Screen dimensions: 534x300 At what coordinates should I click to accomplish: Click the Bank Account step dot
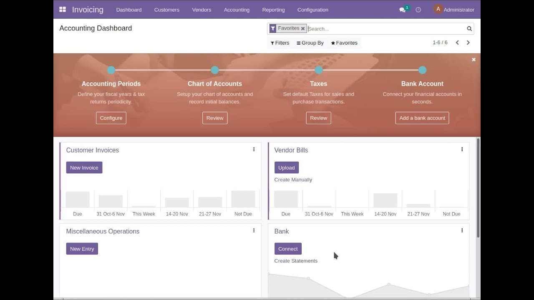click(422, 70)
